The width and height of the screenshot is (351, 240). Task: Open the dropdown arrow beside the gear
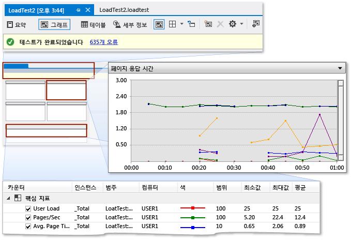(x=241, y=24)
